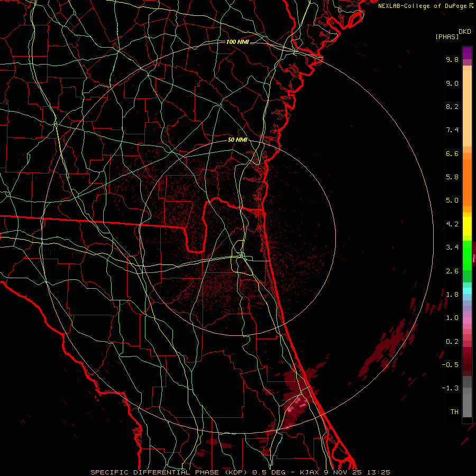476x476 pixels.
Task: Click the 8.2 value on the color scale
Action: [452, 106]
